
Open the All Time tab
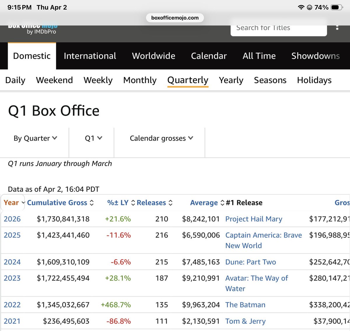pyautogui.click(x=259, y=56)
